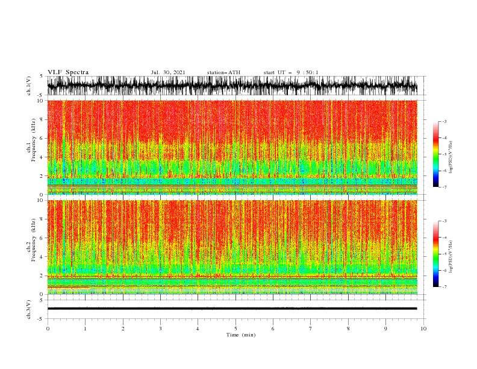The image size is (477, 369).
Task: Click time axis tick label '10'
Action: 423,329
